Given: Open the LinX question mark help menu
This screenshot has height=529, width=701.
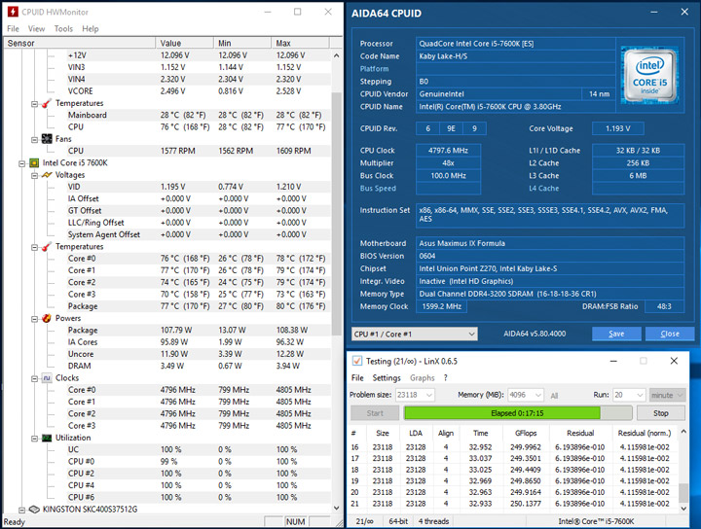Looking at the screenshot, I should pyautogui.click(x=445, y=377).
